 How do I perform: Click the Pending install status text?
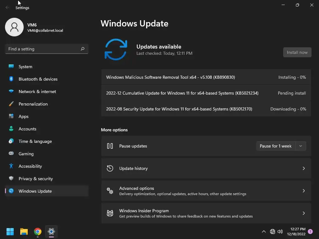pyautogui.click(x=292, y=93)
